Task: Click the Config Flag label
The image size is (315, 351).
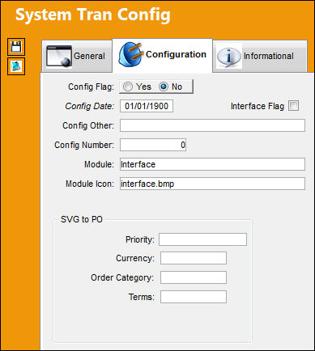Action: click(x=91, y=87)
